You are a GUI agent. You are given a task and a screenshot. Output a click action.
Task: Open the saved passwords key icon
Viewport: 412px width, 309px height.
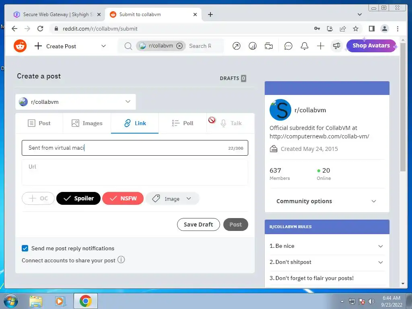[317, 29]
